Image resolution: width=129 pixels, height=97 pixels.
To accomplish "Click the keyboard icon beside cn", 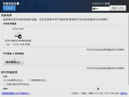I will tap(94, 9).
